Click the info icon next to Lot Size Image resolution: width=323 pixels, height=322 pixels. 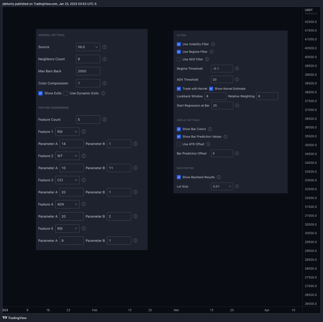pyautogui.click(x=237, y=186)
